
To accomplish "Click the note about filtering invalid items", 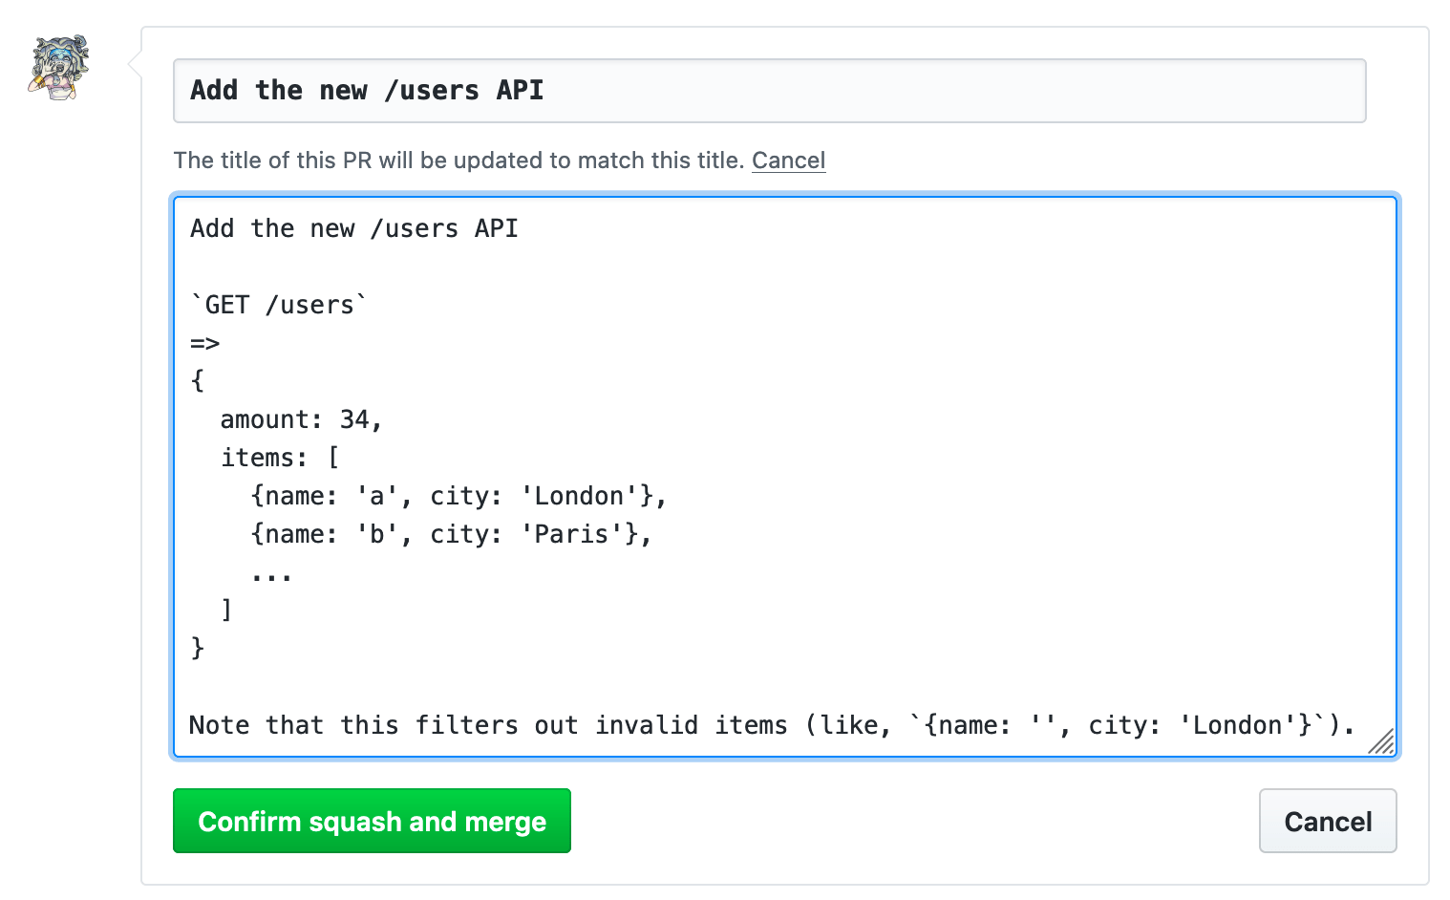I will [x=669, y=724].
